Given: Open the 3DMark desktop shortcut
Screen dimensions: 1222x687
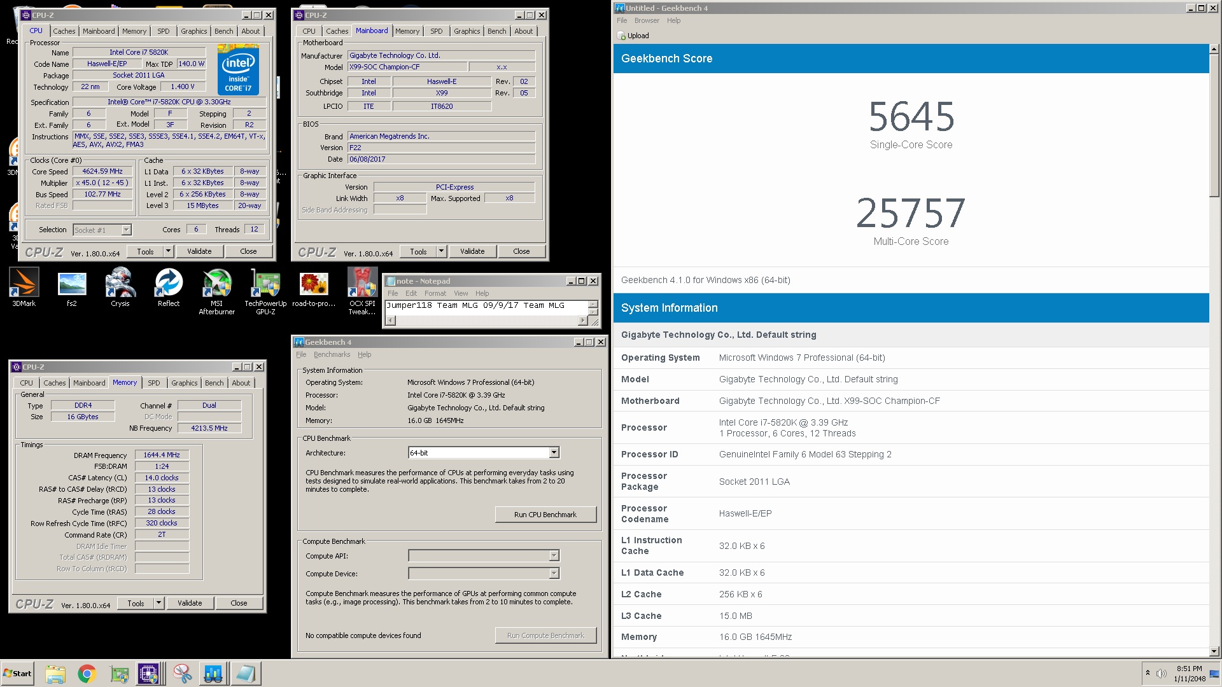Looking at the screenshot, I should tap(24, 288).
